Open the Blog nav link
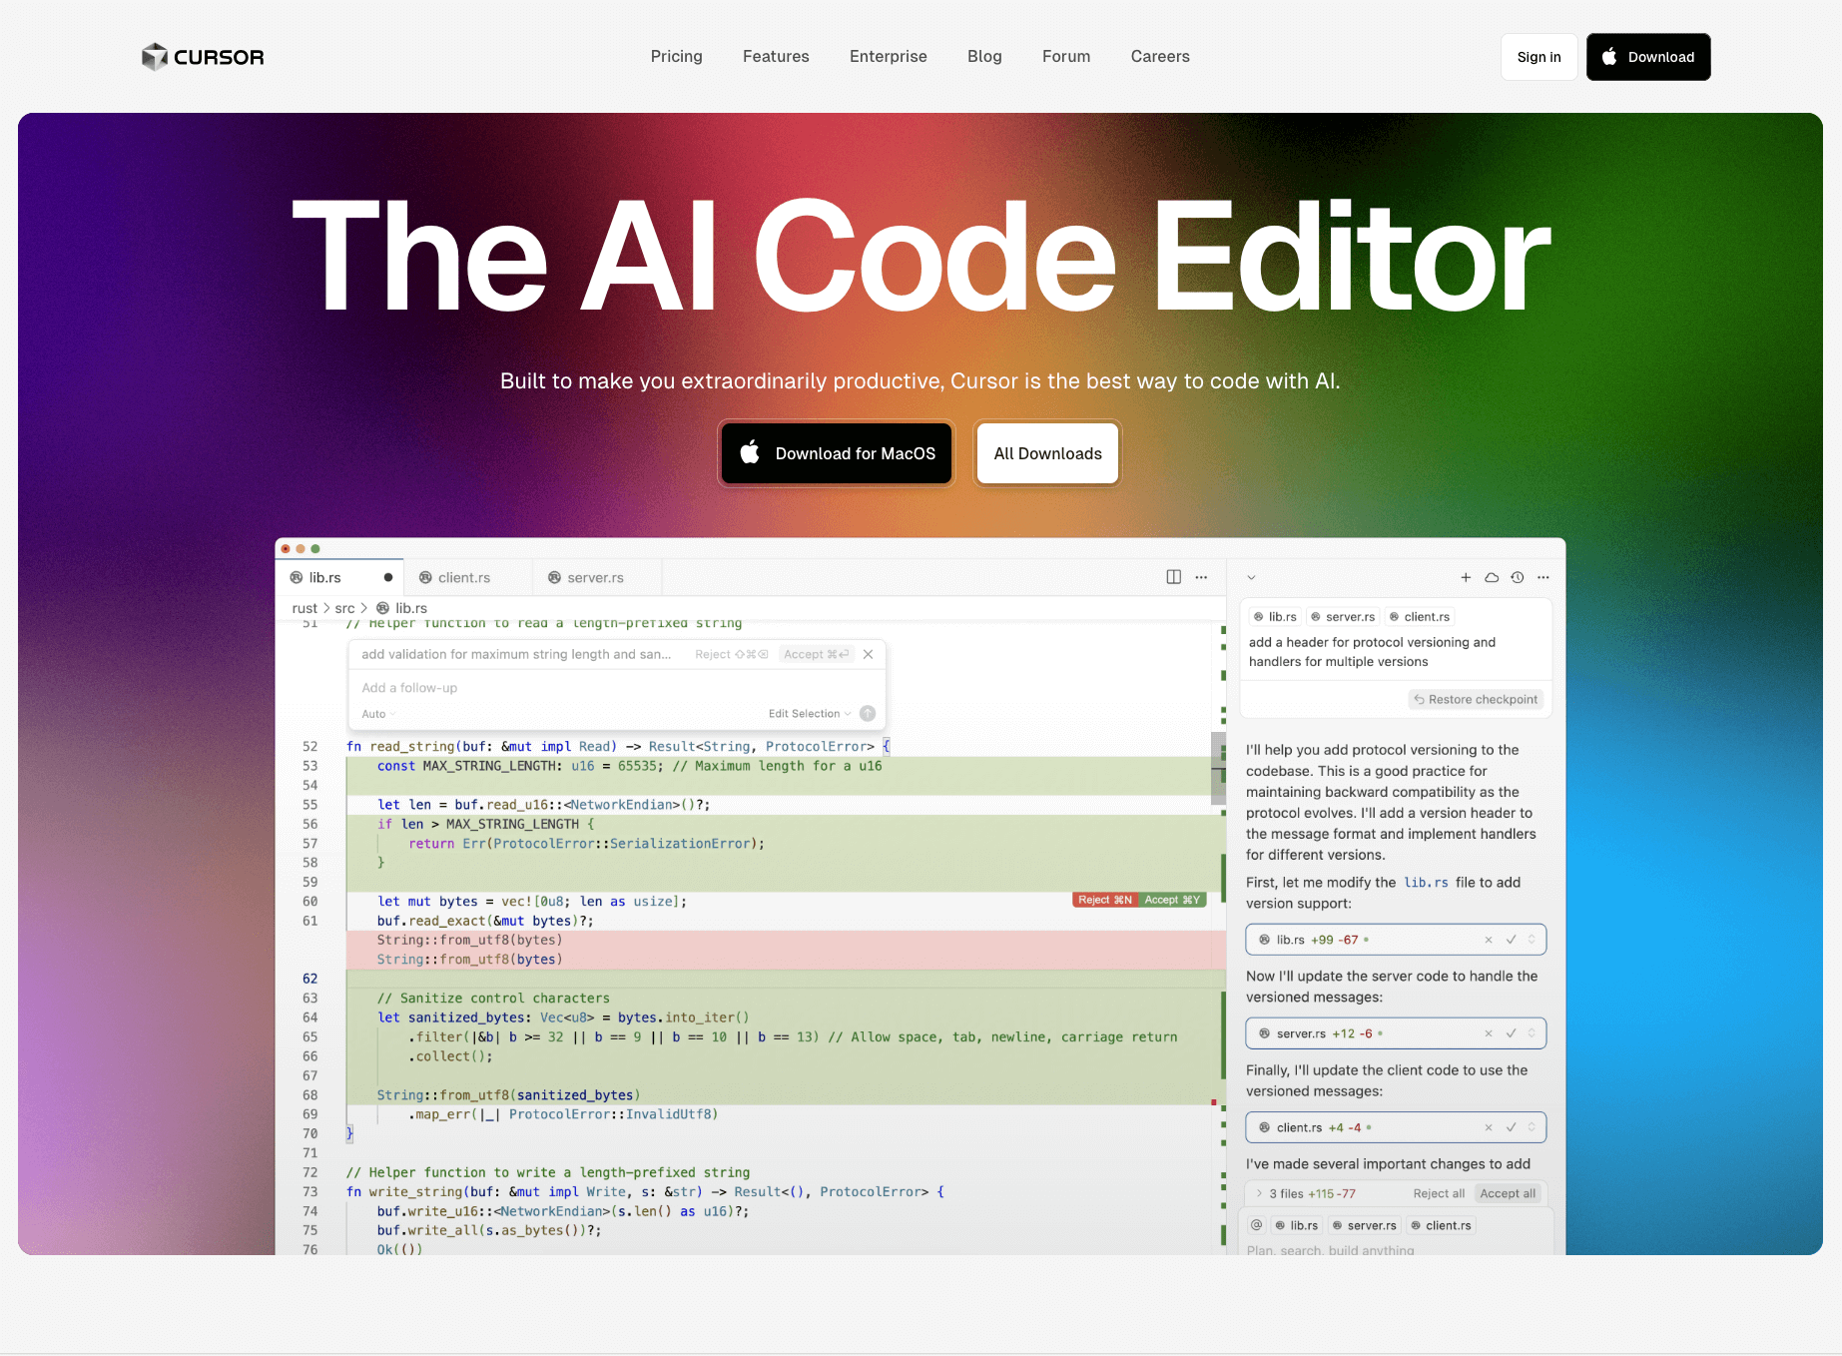Viewport: 1842px width, 1356px height. tap(984, 57)
